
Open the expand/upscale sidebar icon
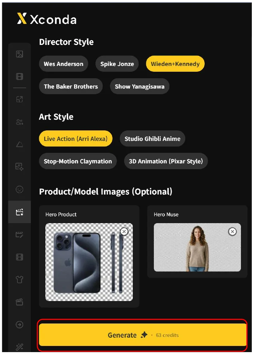coord(20,99)
